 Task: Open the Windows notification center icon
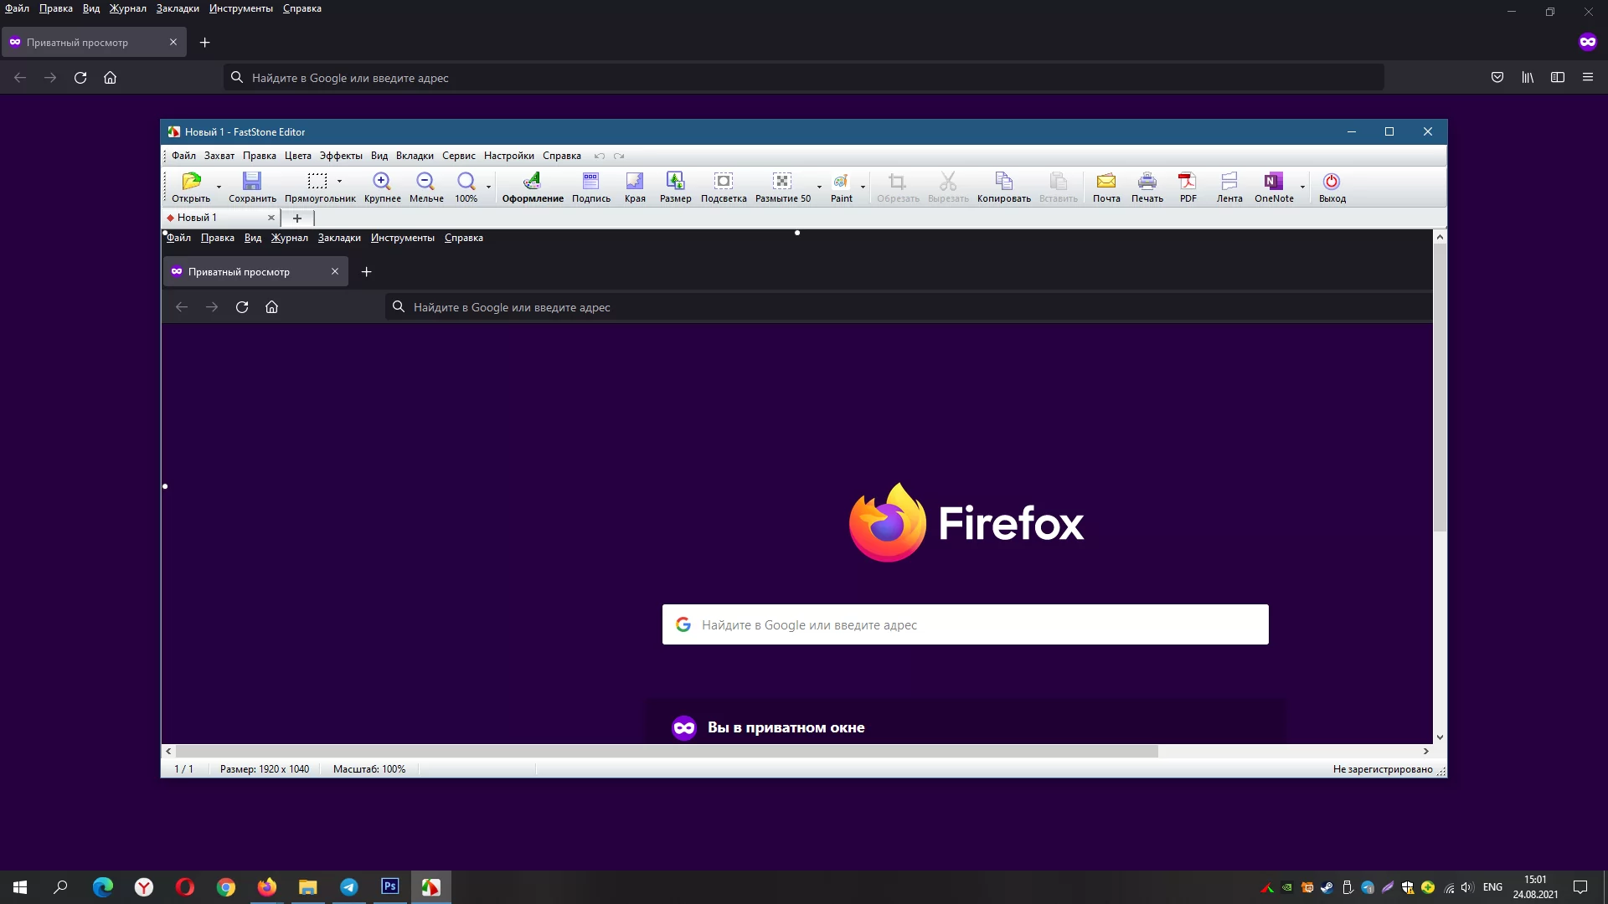point(1580,887)
